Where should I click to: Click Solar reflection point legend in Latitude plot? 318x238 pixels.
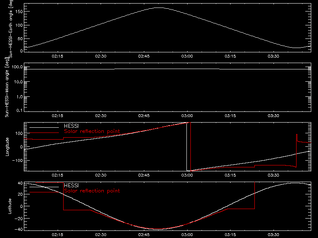pos(92,191)
